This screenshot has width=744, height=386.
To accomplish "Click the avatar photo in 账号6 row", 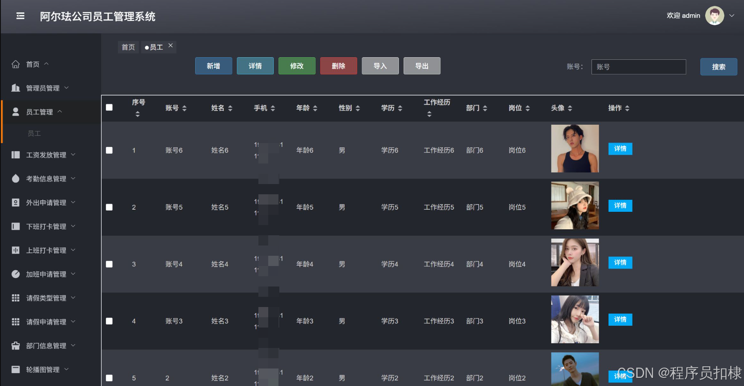I will (x=575, y=149).
